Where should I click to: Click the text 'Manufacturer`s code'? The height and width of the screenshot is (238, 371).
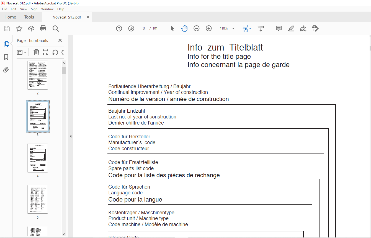click(132, 142)
